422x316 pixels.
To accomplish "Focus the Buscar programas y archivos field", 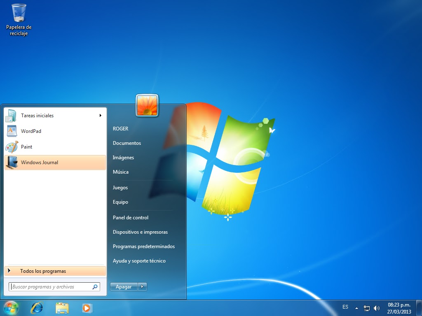I will [54, 287].
